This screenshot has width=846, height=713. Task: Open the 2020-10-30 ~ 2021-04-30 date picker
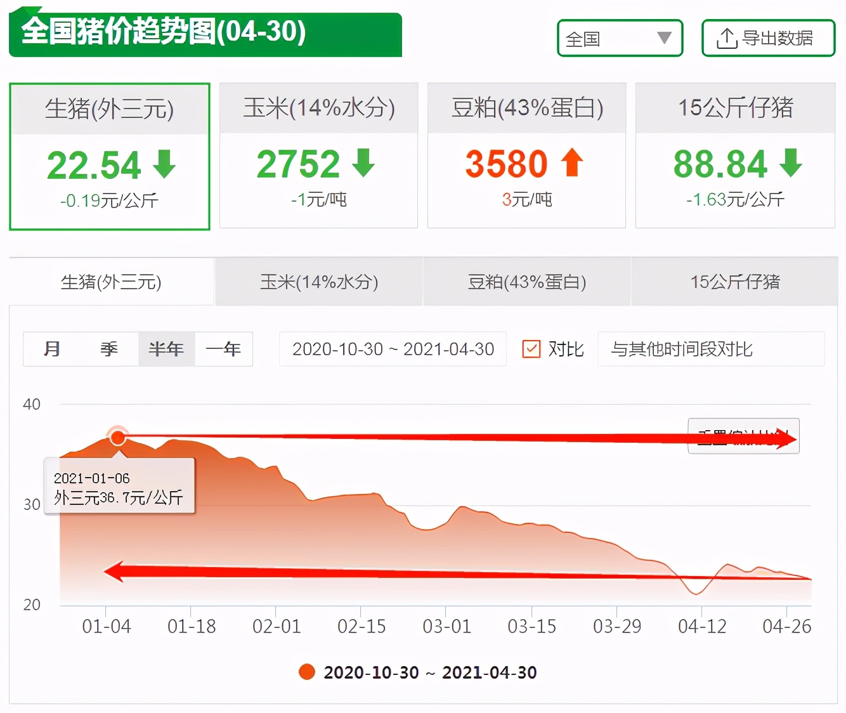(x=392, y=349)
